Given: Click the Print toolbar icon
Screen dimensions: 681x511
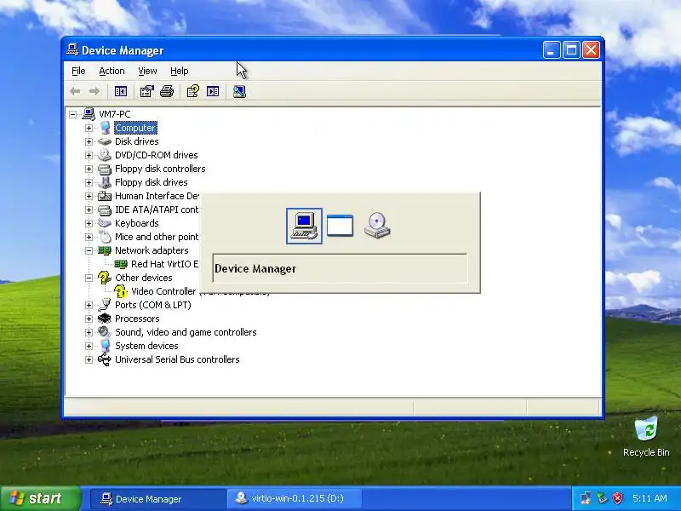Looking at the screenshot, I should click(167, 91).
